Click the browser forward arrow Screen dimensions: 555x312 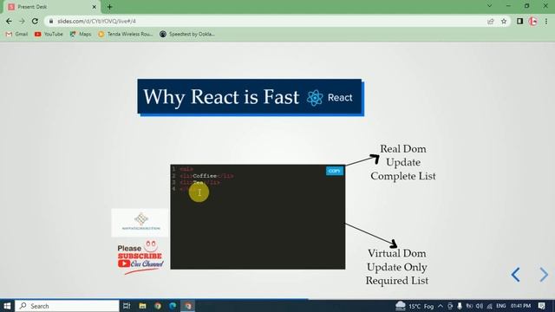coord(22,21)
